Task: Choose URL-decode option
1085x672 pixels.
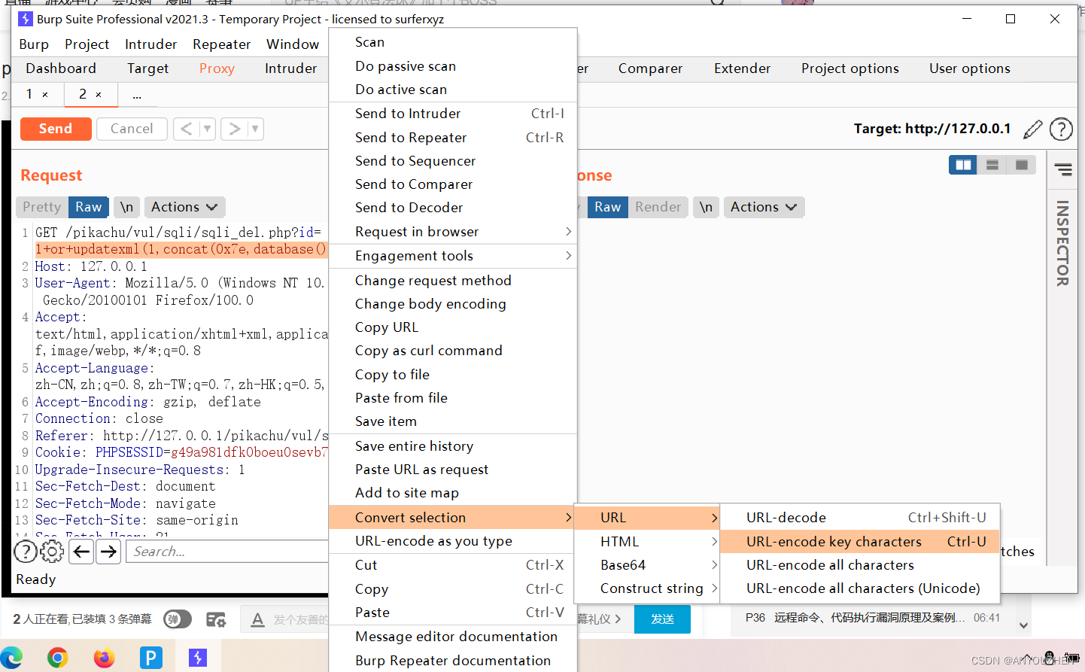Action: 860,518
